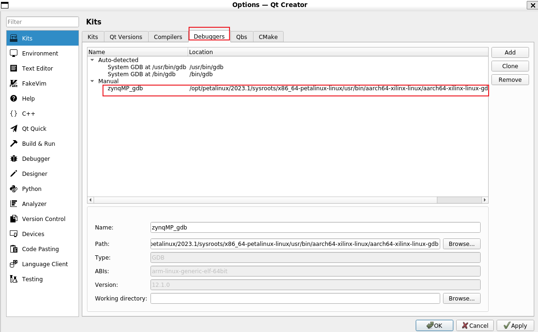Open the Debugger bug icon
This screenshot has height=332, width=538.
pos(14,158)
